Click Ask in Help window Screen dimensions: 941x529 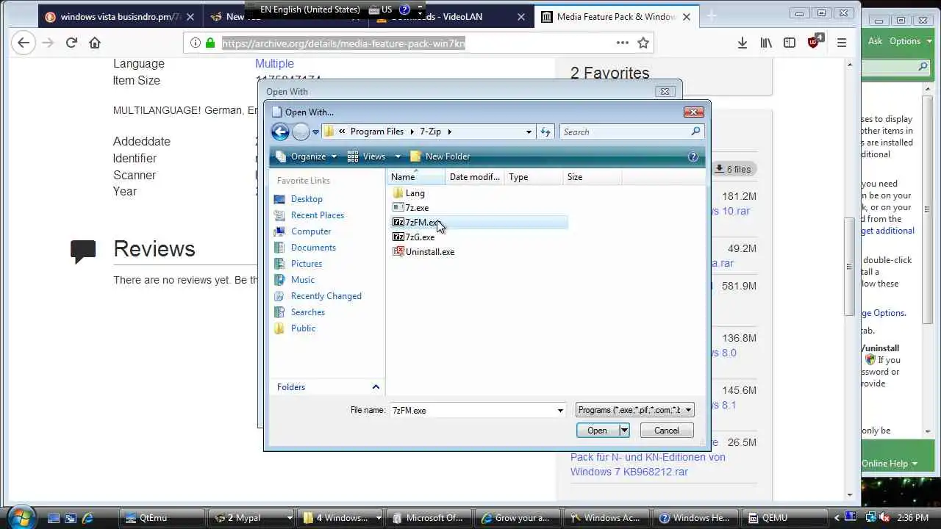pos(875,41)
